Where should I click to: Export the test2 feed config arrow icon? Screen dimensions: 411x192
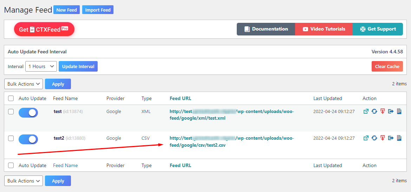pyautogui.click(x=391, y=138)
